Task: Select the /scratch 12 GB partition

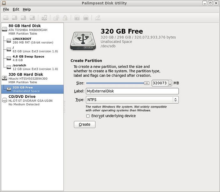Action: [33, 67]
